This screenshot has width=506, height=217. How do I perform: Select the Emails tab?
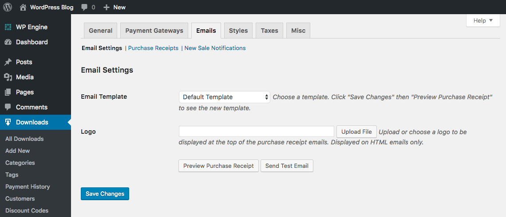coord(206,31)
